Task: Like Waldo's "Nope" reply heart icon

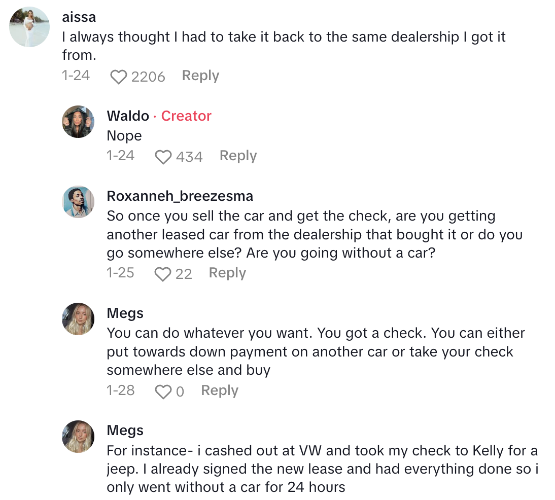Action: click(163, 157)
